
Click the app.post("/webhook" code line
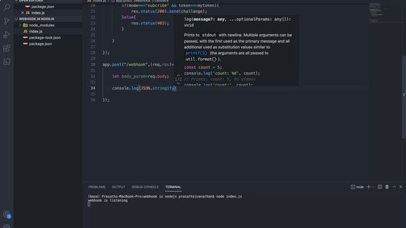click(x=138, y=65)
